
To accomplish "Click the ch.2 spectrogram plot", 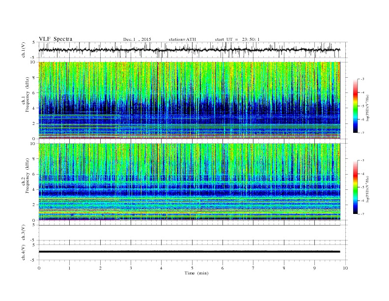I will coord(189,182).
